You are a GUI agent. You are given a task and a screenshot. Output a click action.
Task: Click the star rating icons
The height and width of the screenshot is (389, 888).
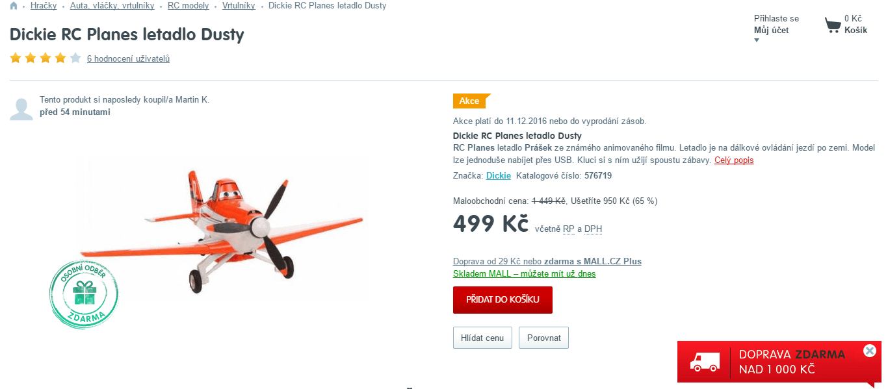point(46,58)
